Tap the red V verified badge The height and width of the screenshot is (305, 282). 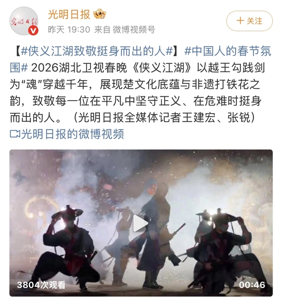click(33, 31)
